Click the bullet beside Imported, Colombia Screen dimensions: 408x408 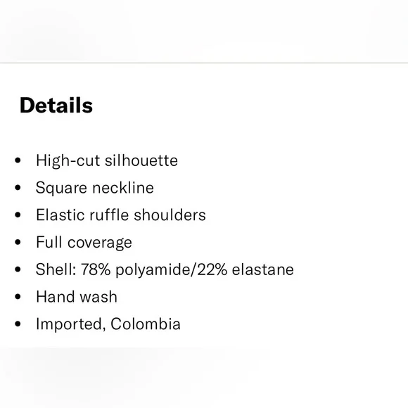pyautogui.click(x=18, y=324)
